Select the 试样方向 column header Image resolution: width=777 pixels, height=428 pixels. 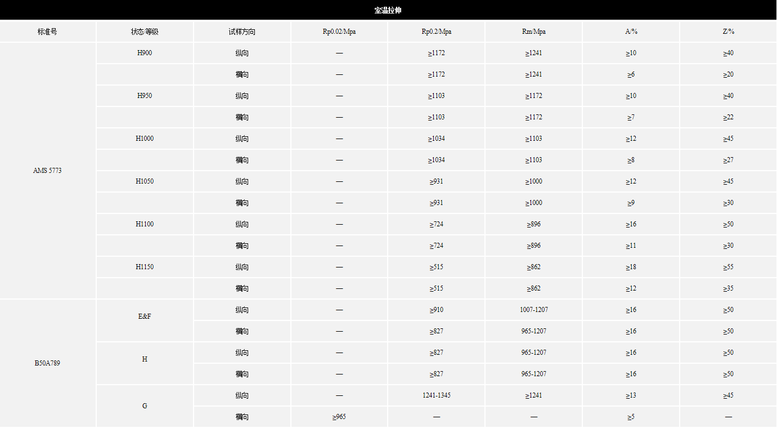point(242,32)
